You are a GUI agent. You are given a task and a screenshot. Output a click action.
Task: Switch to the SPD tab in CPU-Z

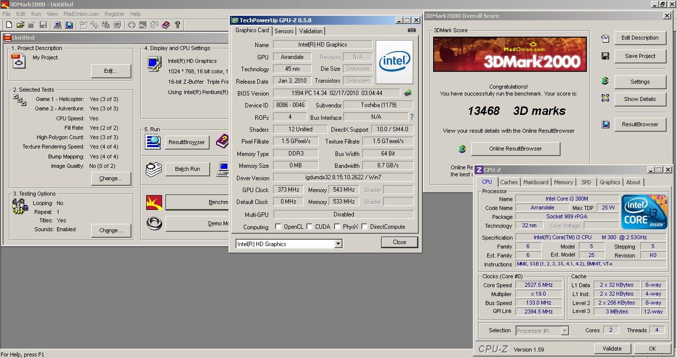pos(586,182)
